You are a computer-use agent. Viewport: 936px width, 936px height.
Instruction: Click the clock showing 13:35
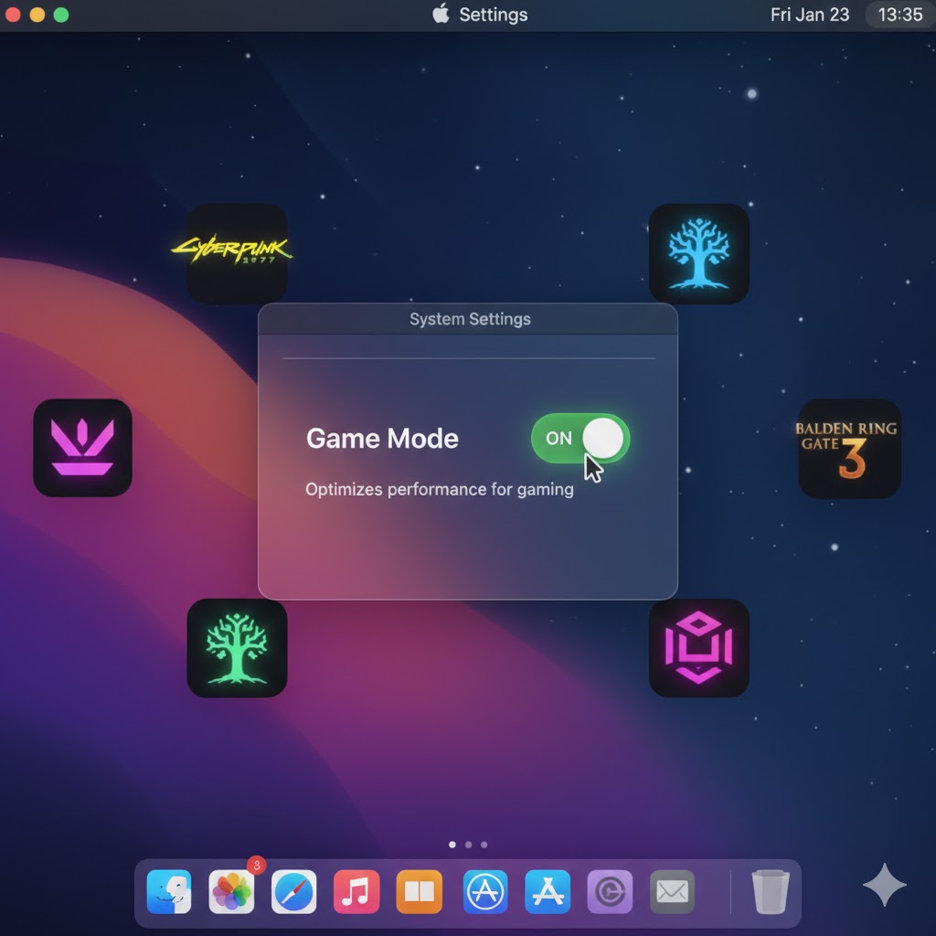click(899, 15)
